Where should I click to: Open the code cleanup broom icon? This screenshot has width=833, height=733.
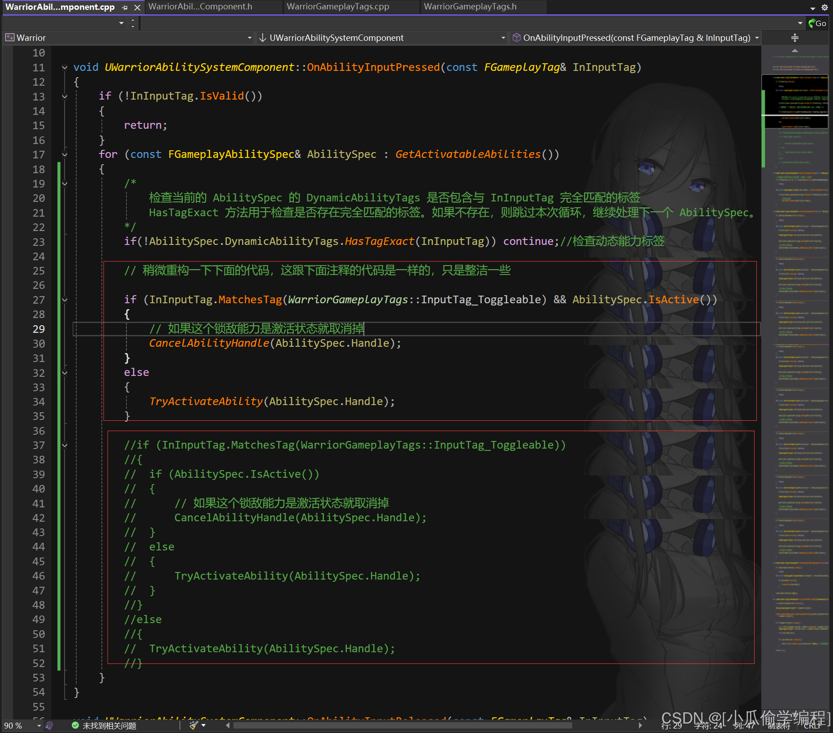(194, 725)
